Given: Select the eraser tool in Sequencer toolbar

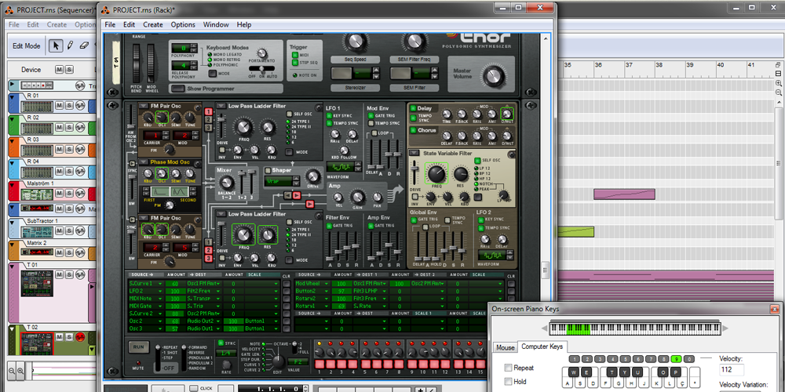Looking at the screenshot, I should coord(83,45).
